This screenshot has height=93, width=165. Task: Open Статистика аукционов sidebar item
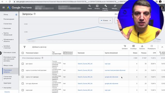click(x=7, y=78)
